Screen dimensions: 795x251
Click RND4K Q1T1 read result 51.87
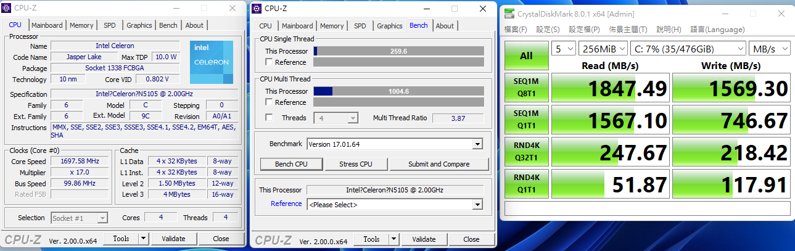pos(610,184)
